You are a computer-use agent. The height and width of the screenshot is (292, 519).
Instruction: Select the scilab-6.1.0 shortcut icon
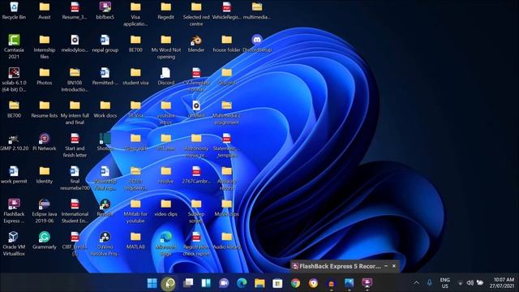[x=14, y=79]
